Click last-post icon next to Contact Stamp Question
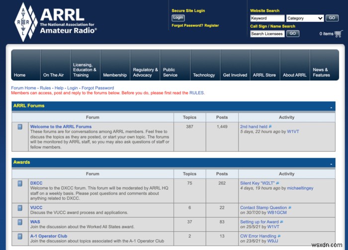This screenshot has height=250, width=348. [290, 207]
